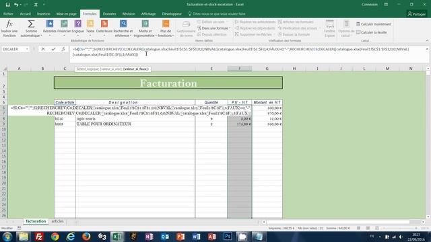Open the Customize Quick Access Toolbar dropdown
The height and width of the screenshot is (242, 431).
[44, 5]
